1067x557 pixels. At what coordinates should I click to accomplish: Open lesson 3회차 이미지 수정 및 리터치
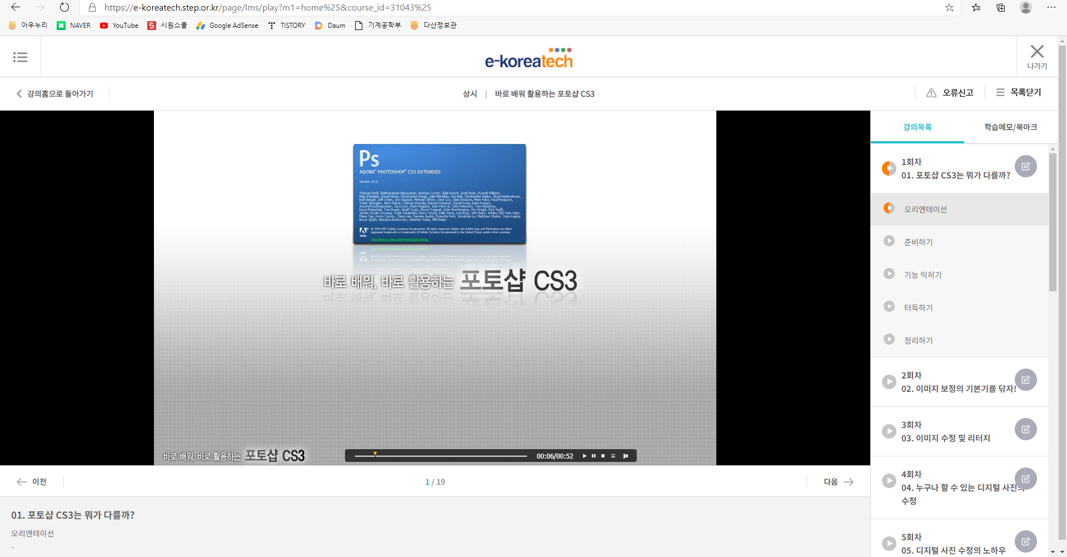pos(945,431)
